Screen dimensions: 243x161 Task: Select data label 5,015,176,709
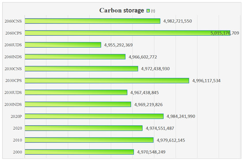tap(225, 33)
